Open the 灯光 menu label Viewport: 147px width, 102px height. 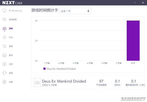pos(11,37)
